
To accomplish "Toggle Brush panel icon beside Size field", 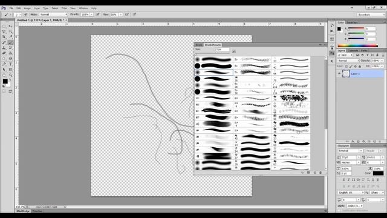I will tap(234, 51).
